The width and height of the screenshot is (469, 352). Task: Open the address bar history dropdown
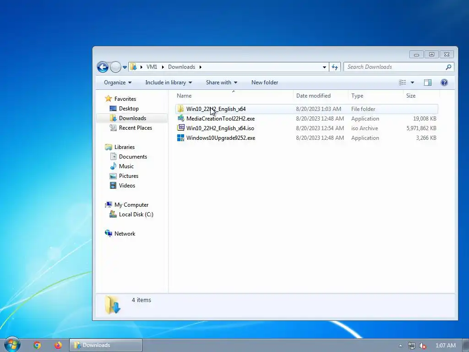[x=324, y=67]
